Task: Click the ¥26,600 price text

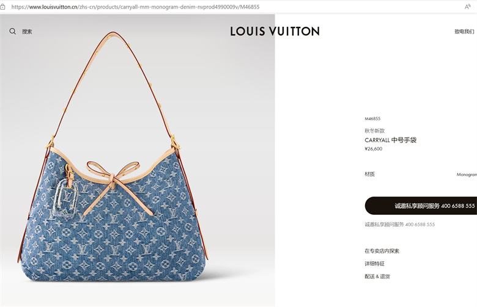Action: (373, 149)
